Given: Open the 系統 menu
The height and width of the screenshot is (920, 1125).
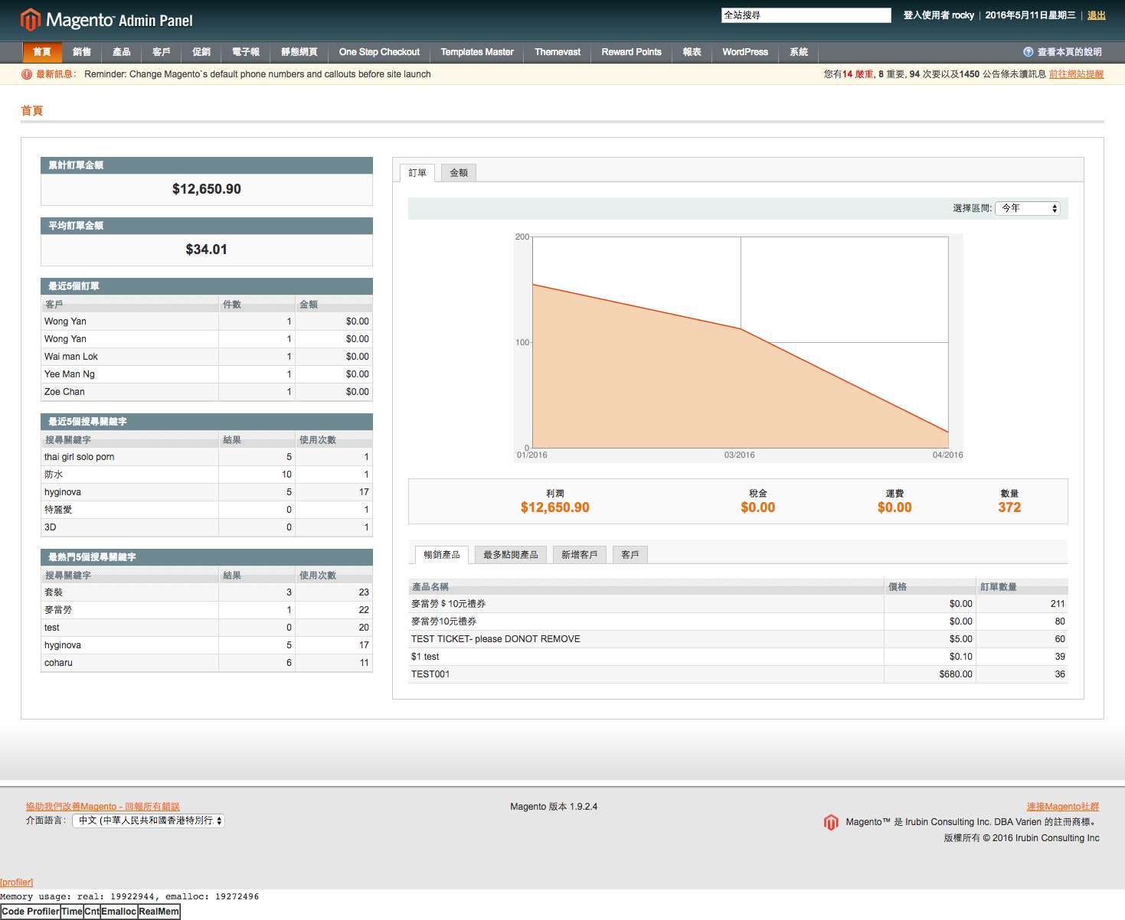Looking at the screenshot, I should click(799, 52).
